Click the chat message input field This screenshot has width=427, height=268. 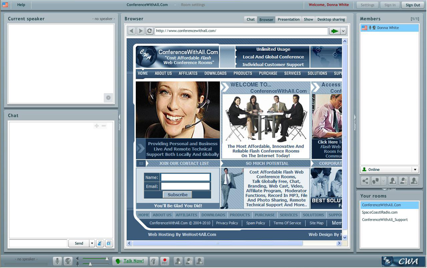pyautogui.click(x=38, y=243)
